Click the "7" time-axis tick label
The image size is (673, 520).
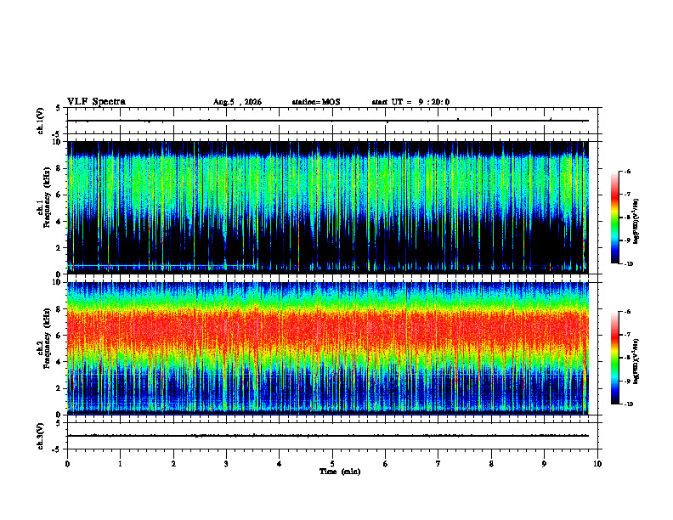point(438,464)
